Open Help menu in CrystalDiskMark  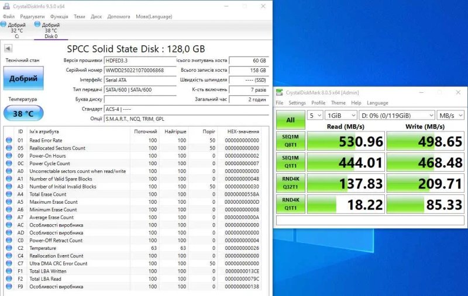click(356, 103)
